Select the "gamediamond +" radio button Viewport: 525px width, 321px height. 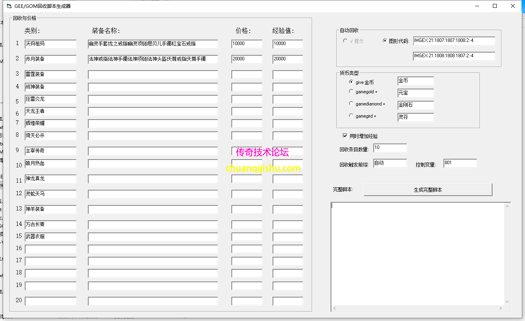tap(351, 103)
